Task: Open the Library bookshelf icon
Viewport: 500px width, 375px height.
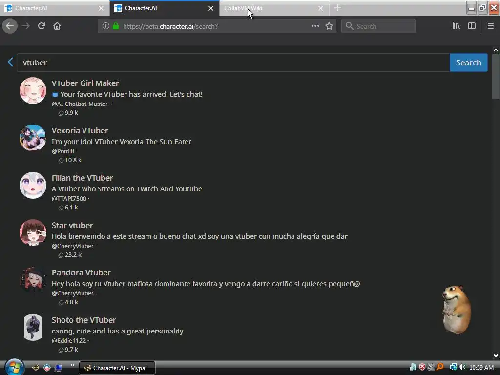Action: (x=456, y=26)
